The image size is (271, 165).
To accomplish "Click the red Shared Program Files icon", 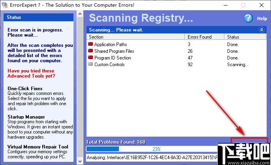I will (x=90, y=51).
